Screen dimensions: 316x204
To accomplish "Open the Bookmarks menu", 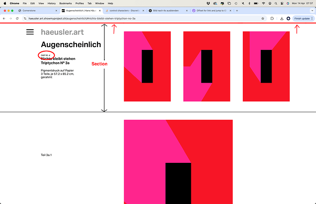I will click(x=65, y=3).
